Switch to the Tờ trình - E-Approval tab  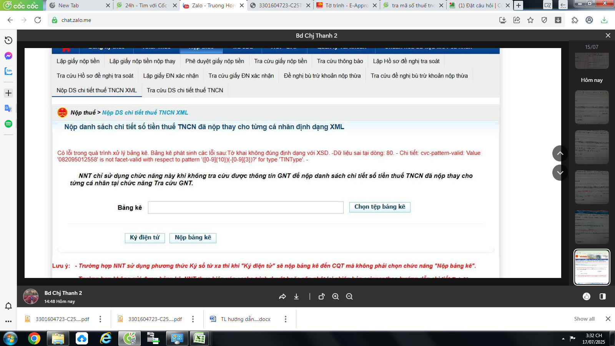point(346,5)
